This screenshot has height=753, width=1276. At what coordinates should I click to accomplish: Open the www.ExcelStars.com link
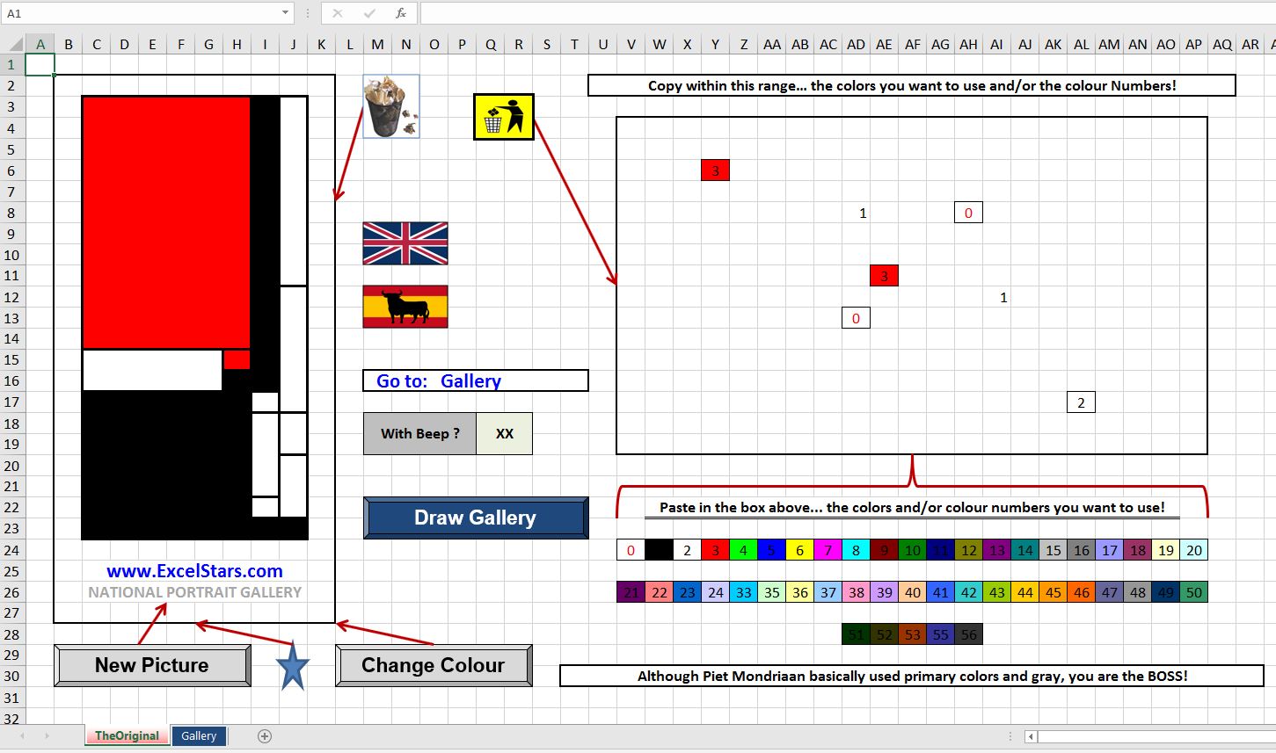pos(194,571)
